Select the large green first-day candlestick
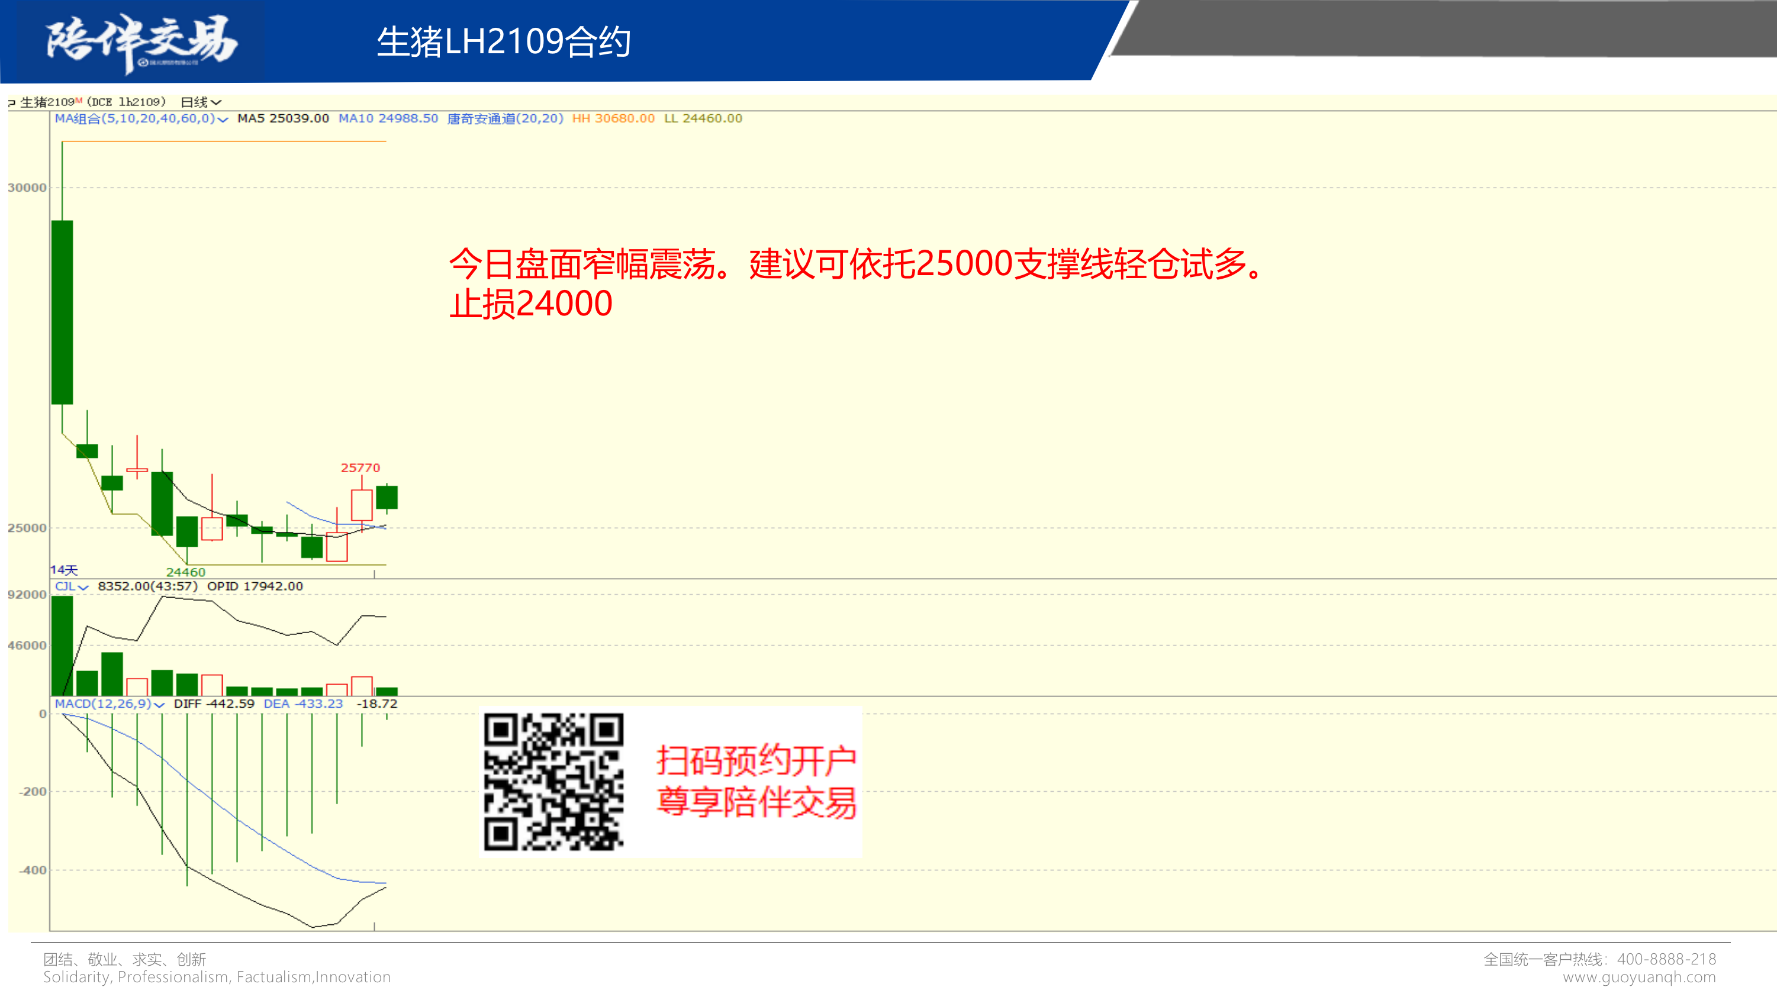 pos(62,312)
